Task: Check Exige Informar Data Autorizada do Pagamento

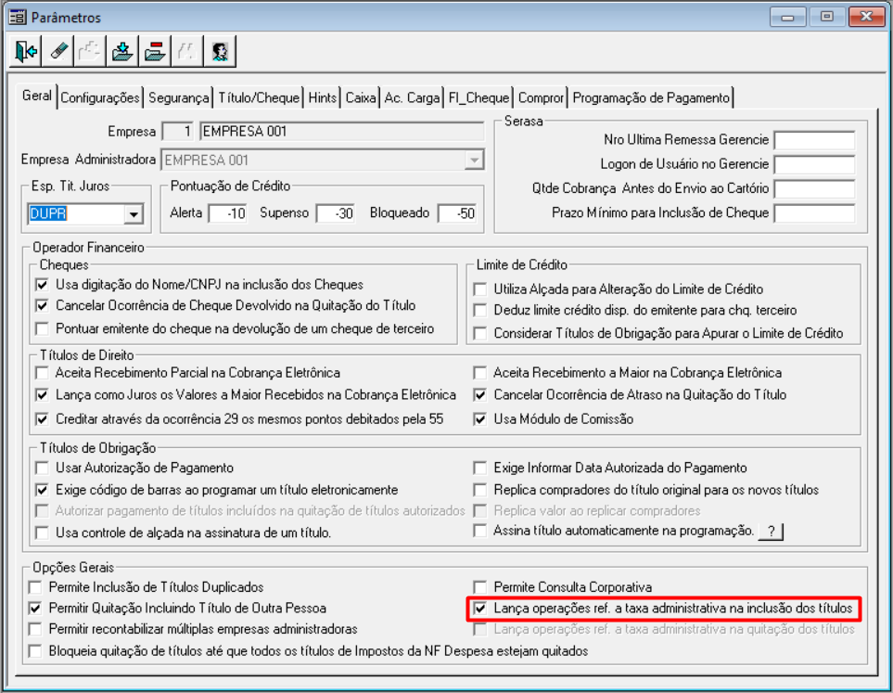Action: tap(480, 468)
